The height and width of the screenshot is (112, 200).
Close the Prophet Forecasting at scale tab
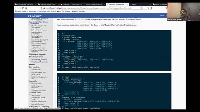point(104,4)
